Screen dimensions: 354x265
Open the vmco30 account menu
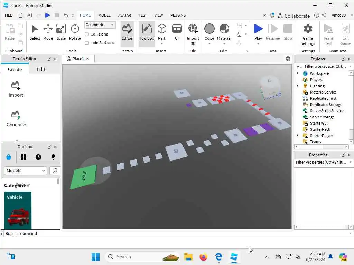[x=339, y=15]
